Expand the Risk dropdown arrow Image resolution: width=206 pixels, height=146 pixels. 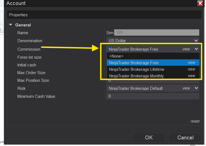[x=196, y=88]
